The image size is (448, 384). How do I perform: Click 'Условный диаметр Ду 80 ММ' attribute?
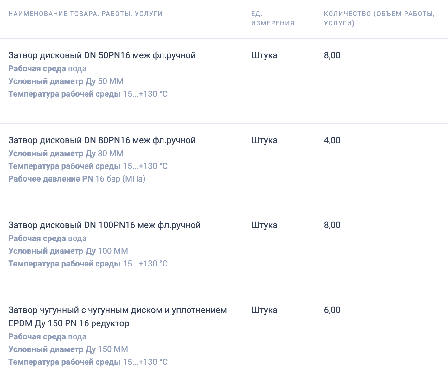[x=66, y=153]
